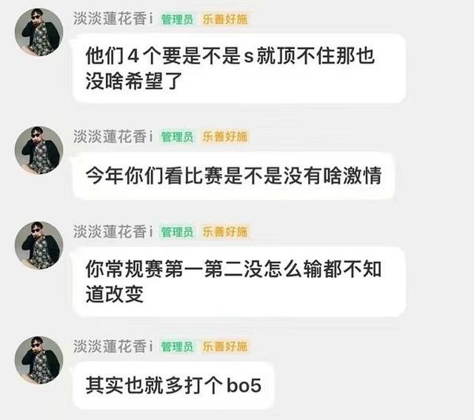
Task: Open username 淡淡蓮花香i above the 今年你们看比赛 message
Action: tap(113, 136)
